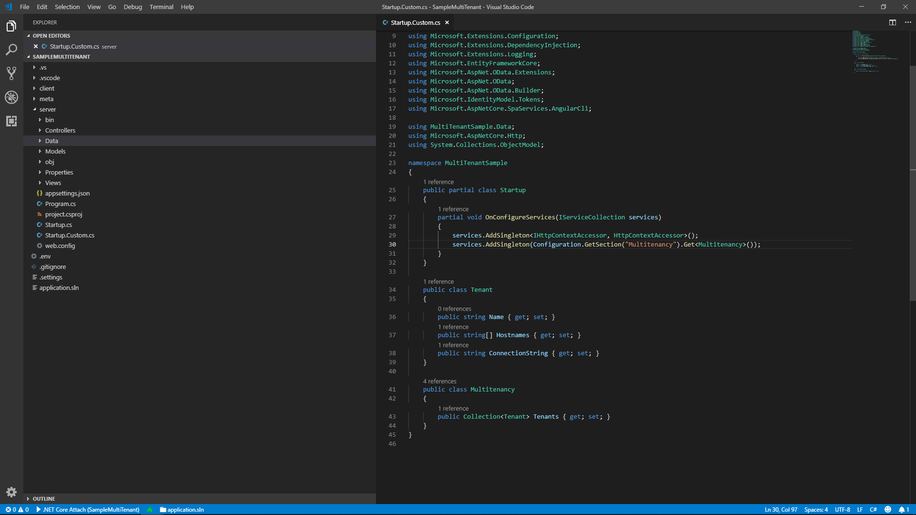This screenshot has width=916, height=515.
Task: Expand the Controllers folder
Action: tap(60, 130)
